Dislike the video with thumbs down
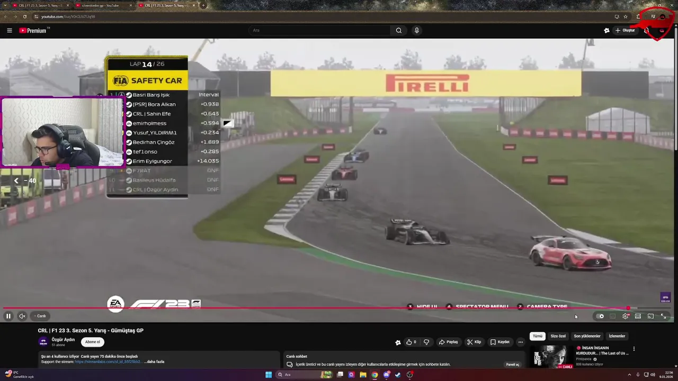The width and height of the screenshot is (678, 381). 426,342
